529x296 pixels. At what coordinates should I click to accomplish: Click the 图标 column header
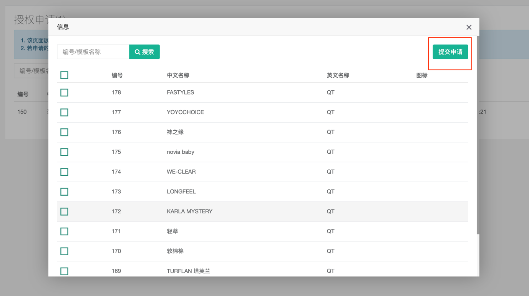(422, 75)
